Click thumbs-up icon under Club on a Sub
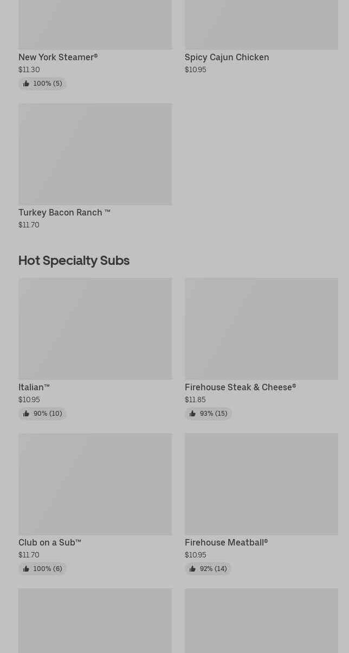The image size is (349, 653). tap(26, 569)
